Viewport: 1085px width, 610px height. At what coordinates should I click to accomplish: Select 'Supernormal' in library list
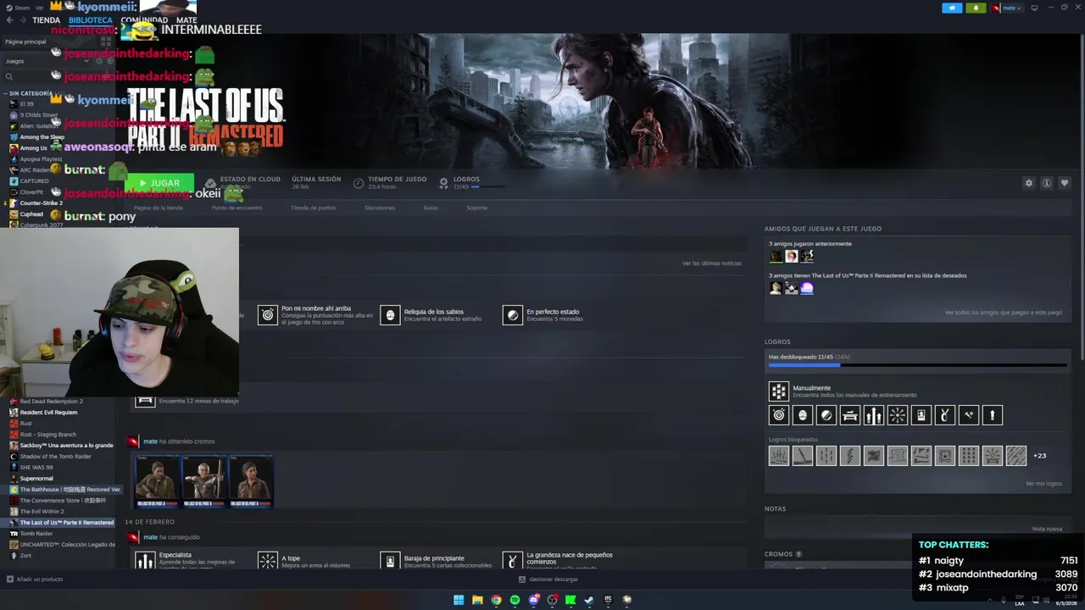36,479
